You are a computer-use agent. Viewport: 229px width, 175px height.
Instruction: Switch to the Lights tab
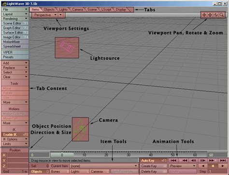(x=63, y=10)
